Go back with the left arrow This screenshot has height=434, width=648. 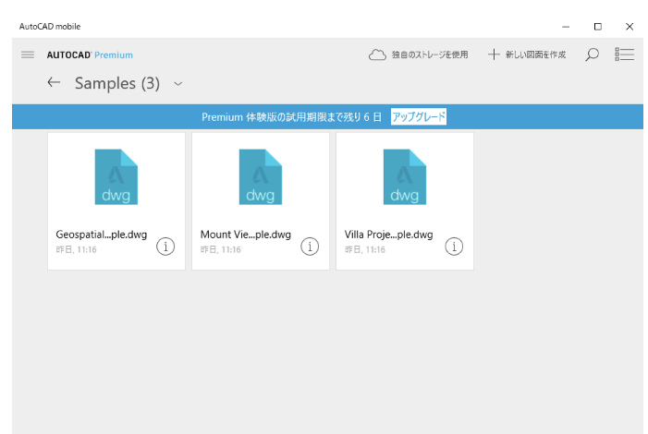[x=54, y=82]
